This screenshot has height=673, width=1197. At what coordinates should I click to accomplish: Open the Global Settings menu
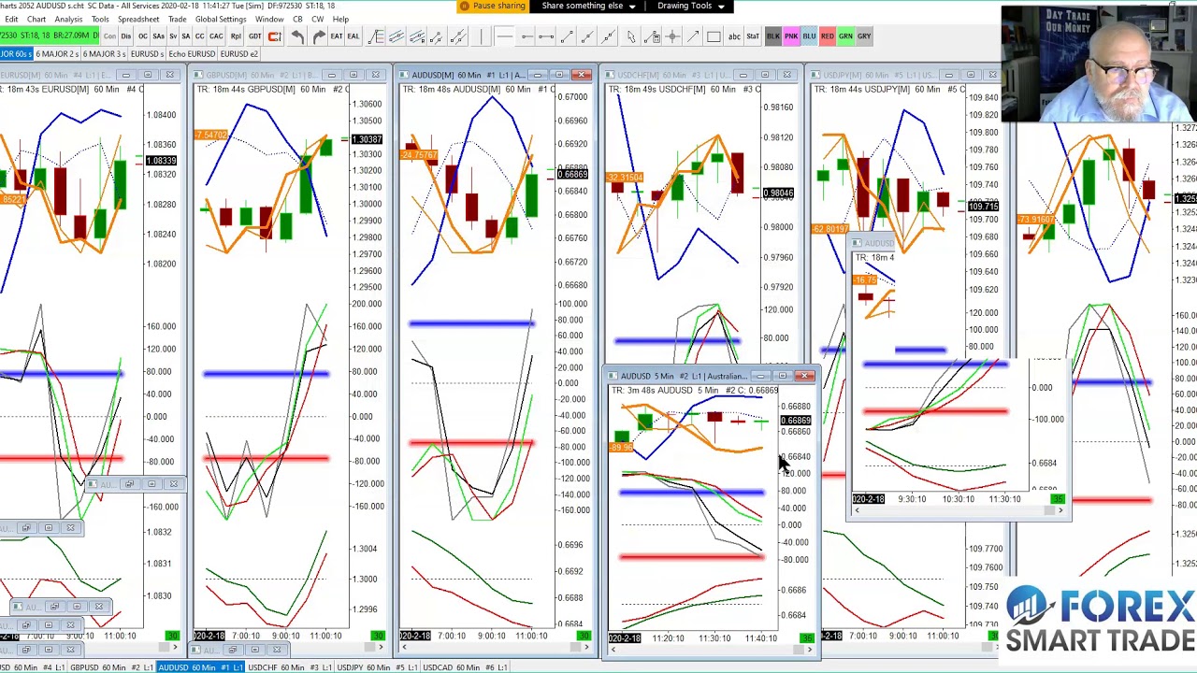pos(221,19)
